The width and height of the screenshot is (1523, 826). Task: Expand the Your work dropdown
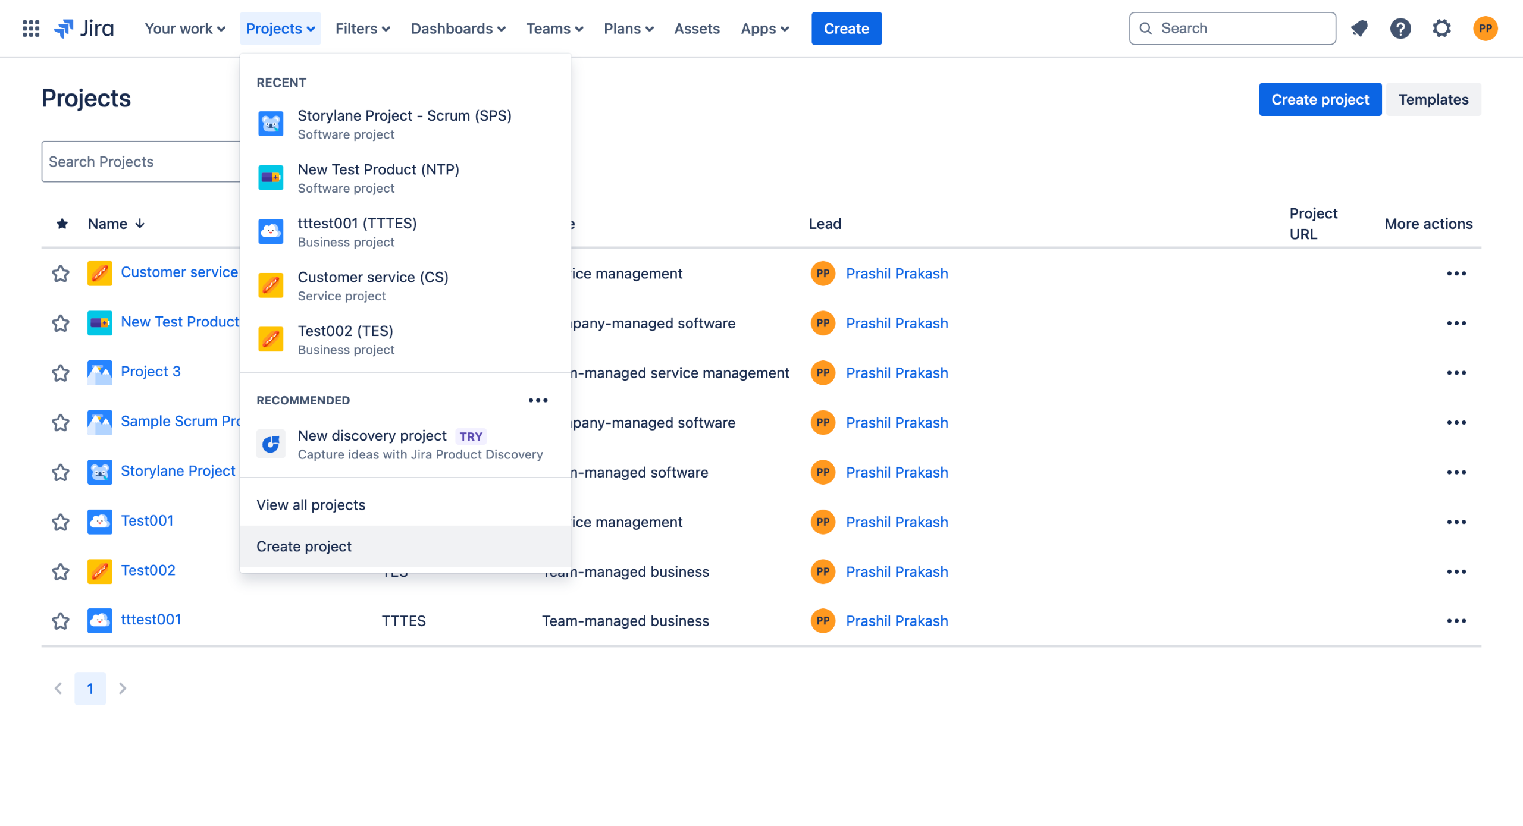coord(185,29)
